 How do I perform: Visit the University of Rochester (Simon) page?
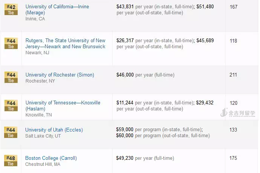coord(60,75)
